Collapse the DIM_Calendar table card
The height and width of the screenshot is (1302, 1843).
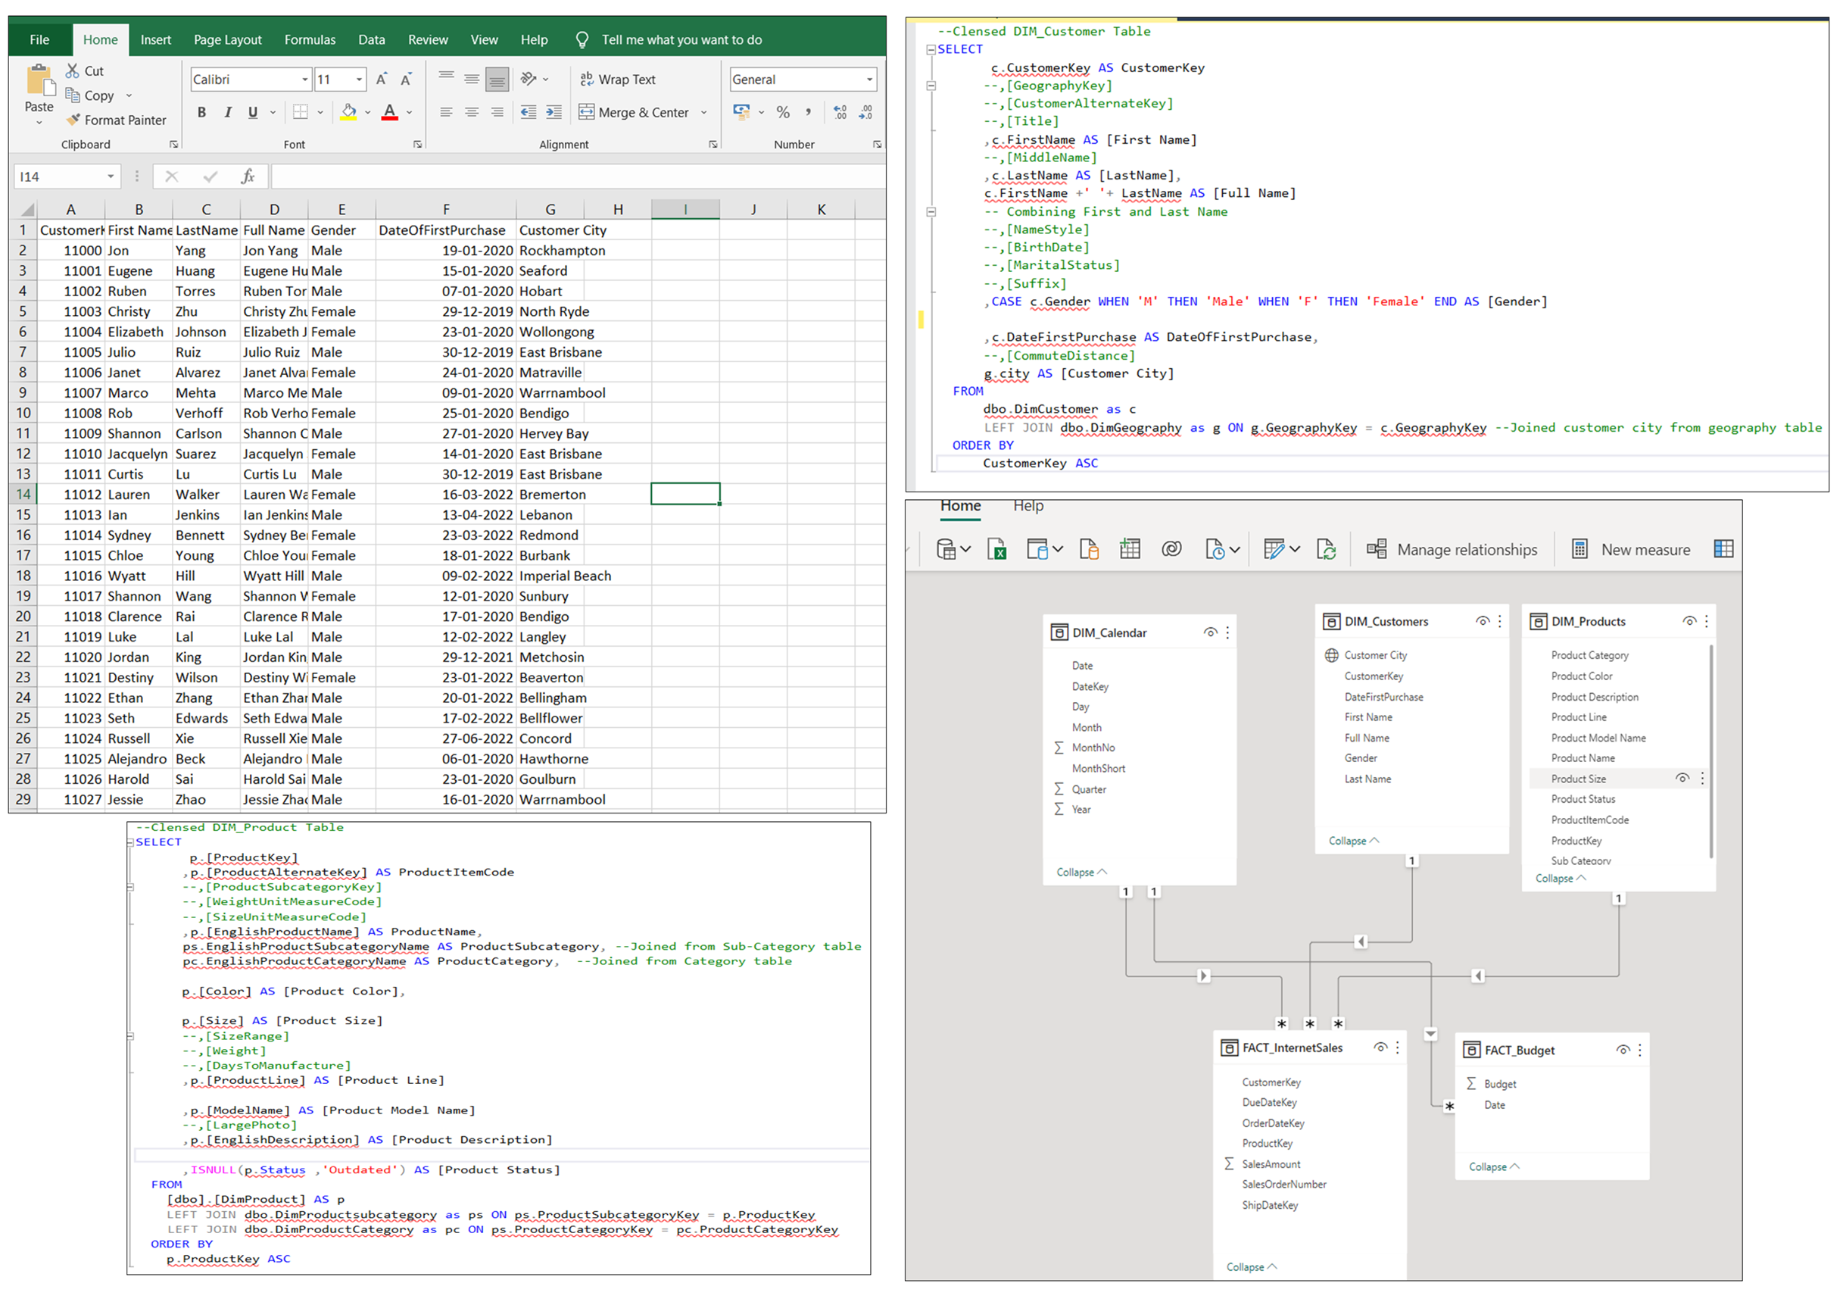[1080, 872]
